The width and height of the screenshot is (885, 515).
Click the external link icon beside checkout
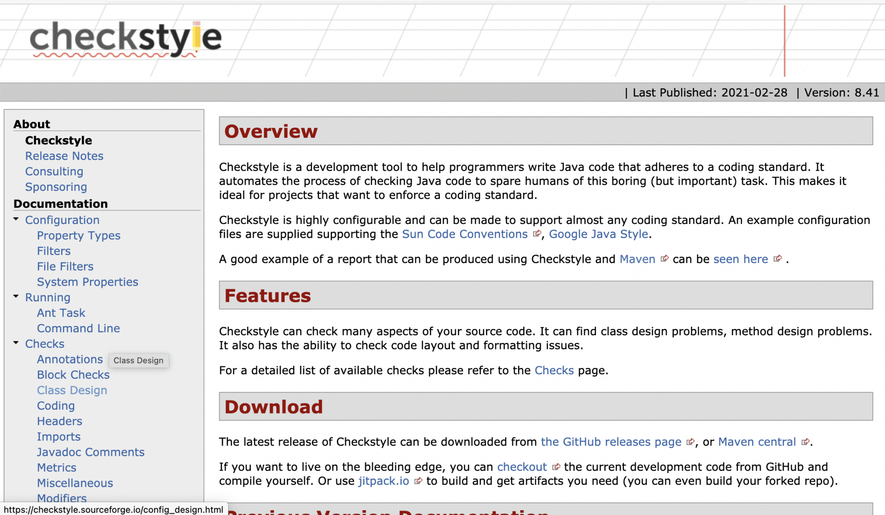(556, 467)
